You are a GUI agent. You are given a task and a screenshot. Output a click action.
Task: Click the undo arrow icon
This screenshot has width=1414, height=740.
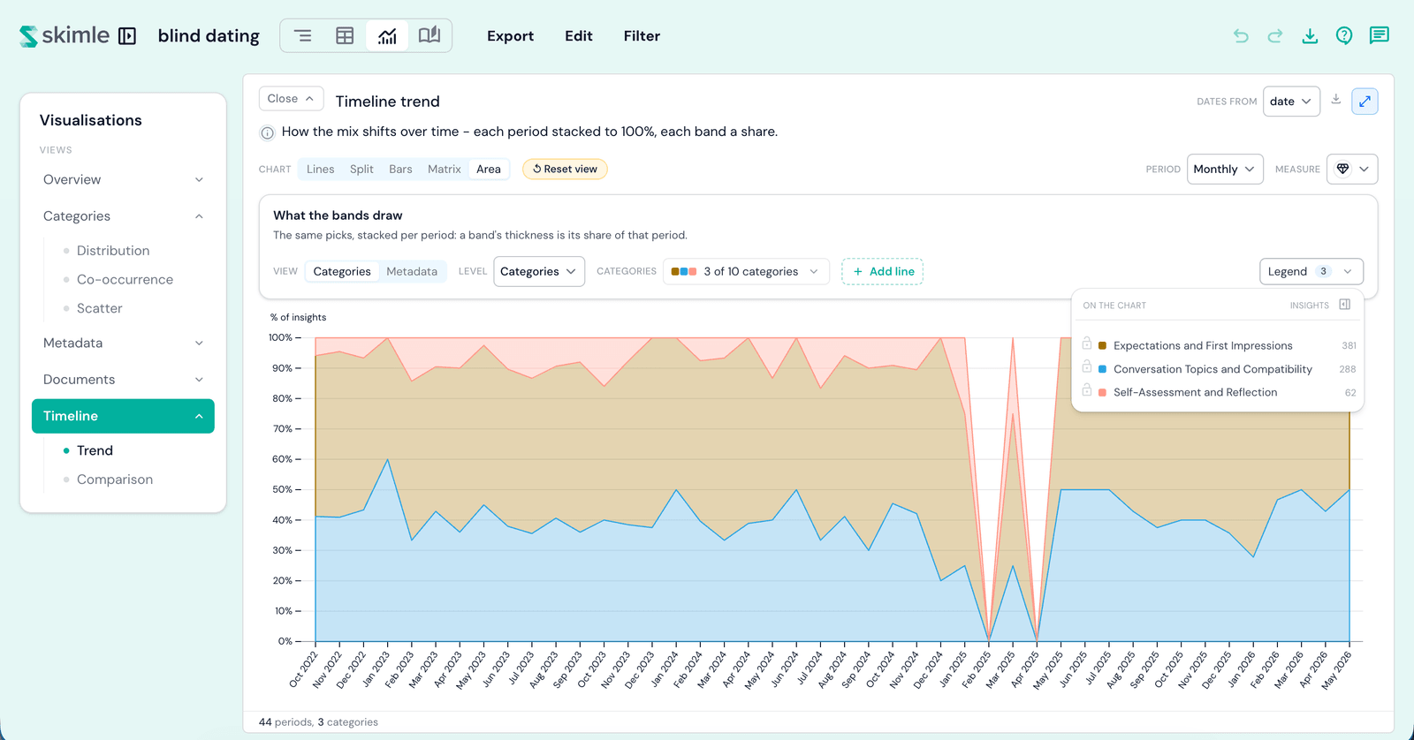click(x=1241, y=35)
